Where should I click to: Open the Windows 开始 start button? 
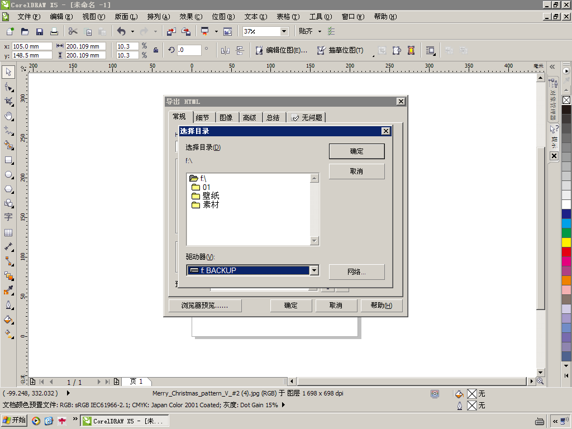14,420
